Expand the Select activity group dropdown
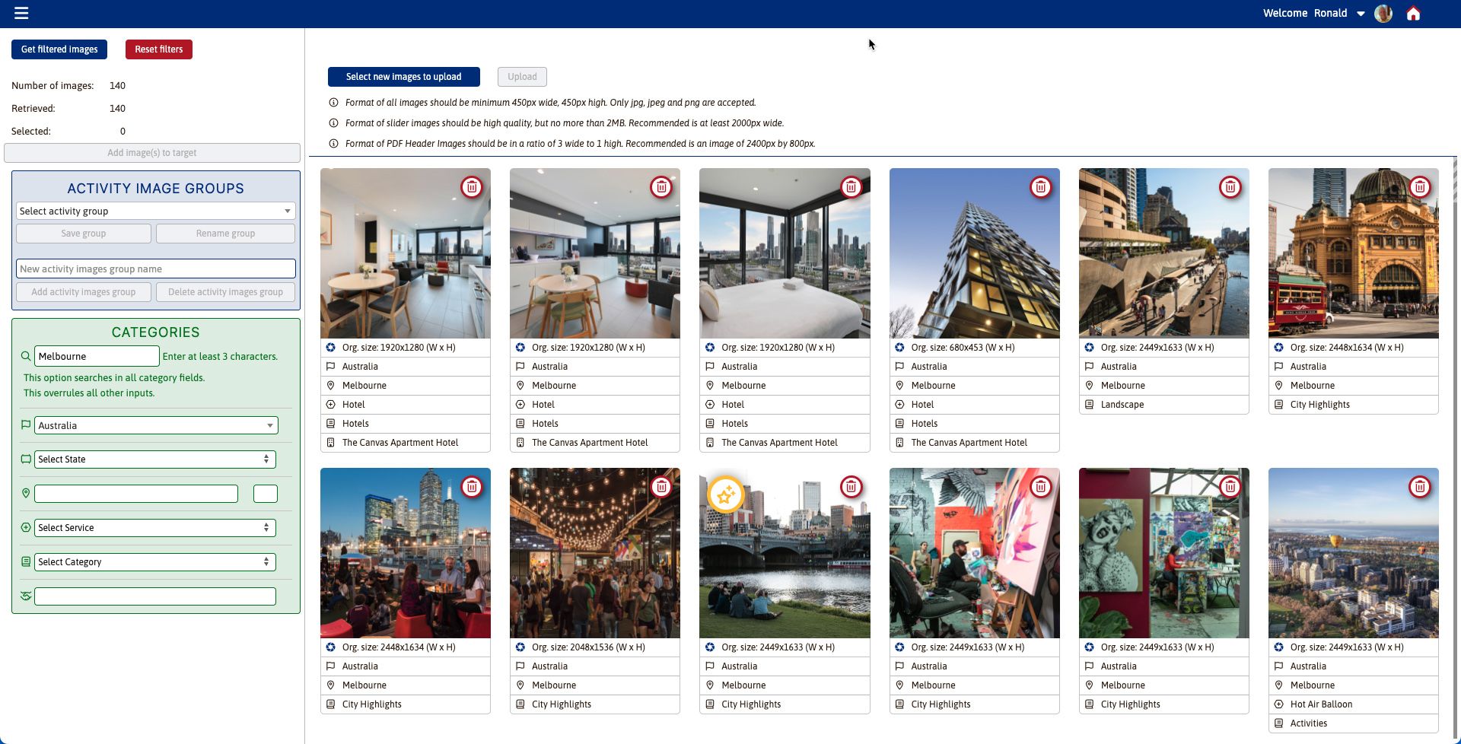Image resolution: width=1461 pixels, height=744 pixels. [x=156, y=211]
